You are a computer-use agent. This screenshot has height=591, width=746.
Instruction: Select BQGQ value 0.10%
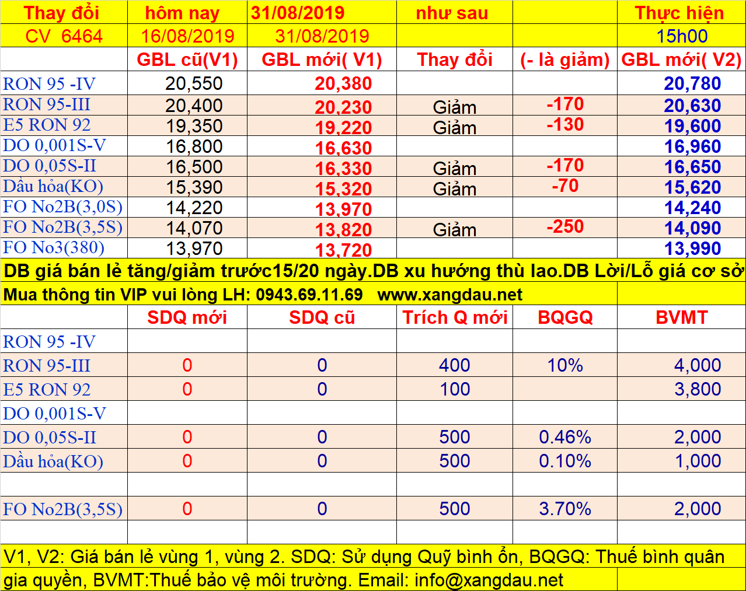[x=565, y=461]
